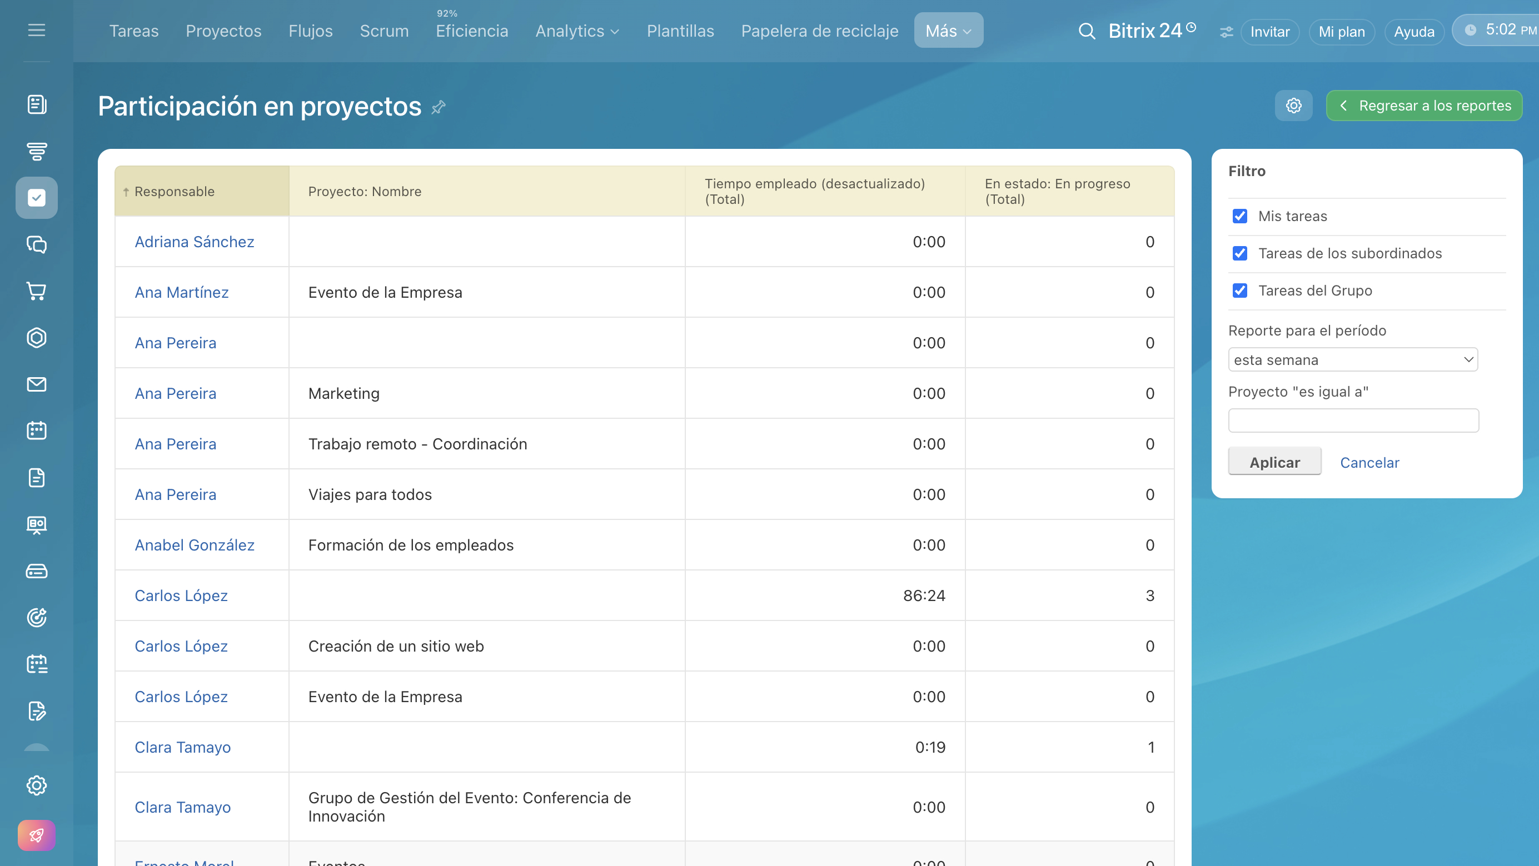This screenshot has height=866, width=1539.
Task: Click the clock icon near Bitrix 24 logo
Action: [x=1191, y=27]
